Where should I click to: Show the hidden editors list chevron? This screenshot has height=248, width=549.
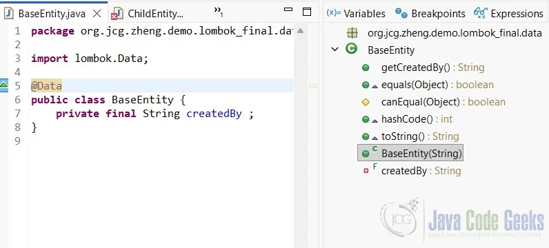tap(219, 12)
